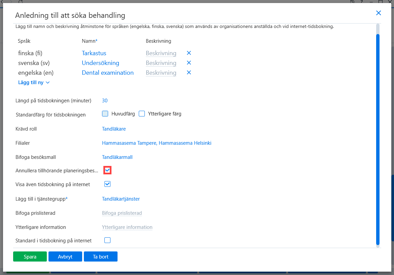394x275 pixels.
Task: Click the Standardfärg för tidsbokningen label
Action: pyautogui.click(x=51, y=115)
